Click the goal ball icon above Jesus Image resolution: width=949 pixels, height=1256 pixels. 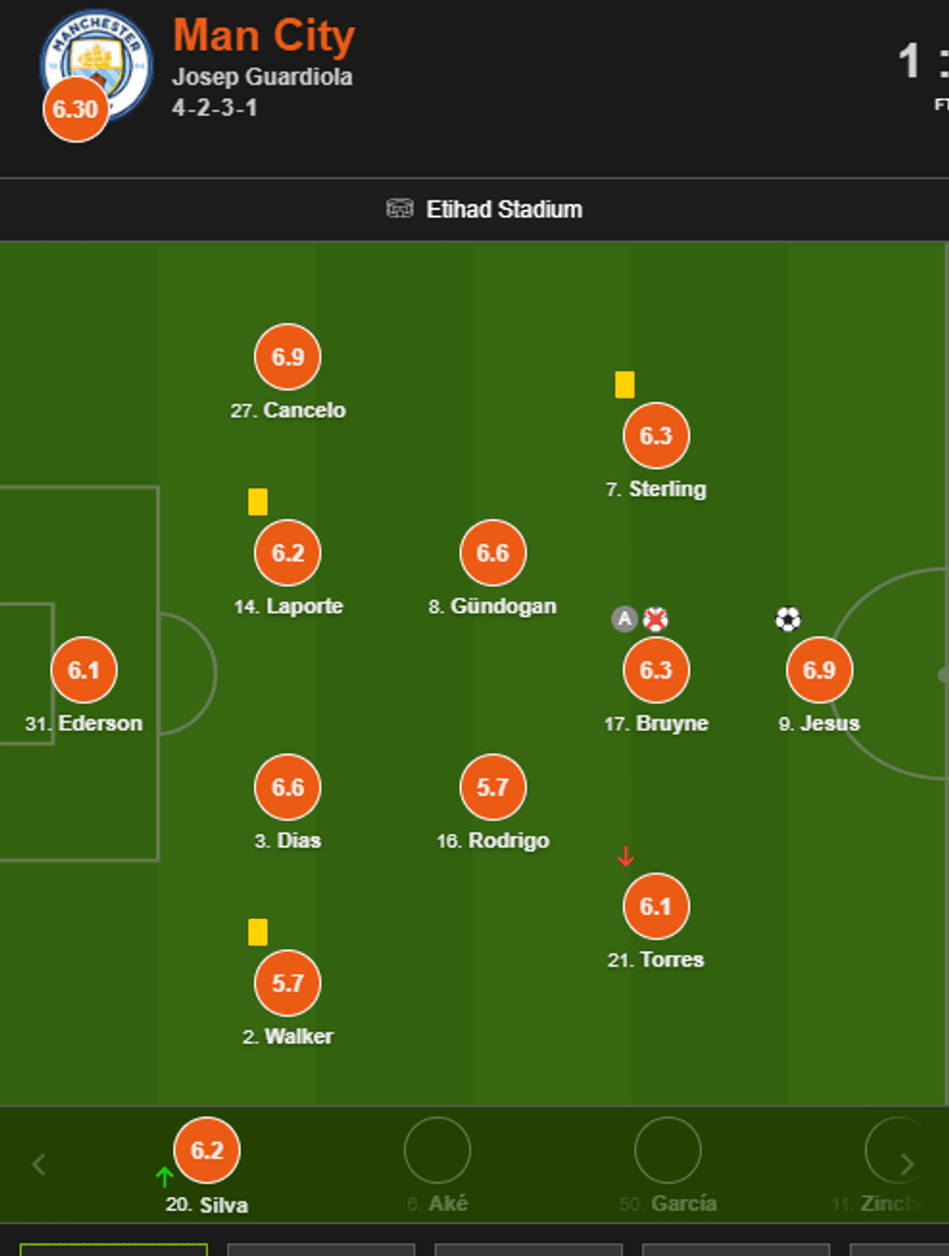pos(788,619)
